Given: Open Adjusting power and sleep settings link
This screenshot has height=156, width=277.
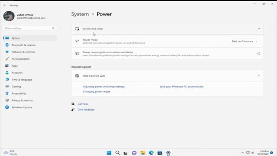Looking at the screenshot, I should [104, 87].
